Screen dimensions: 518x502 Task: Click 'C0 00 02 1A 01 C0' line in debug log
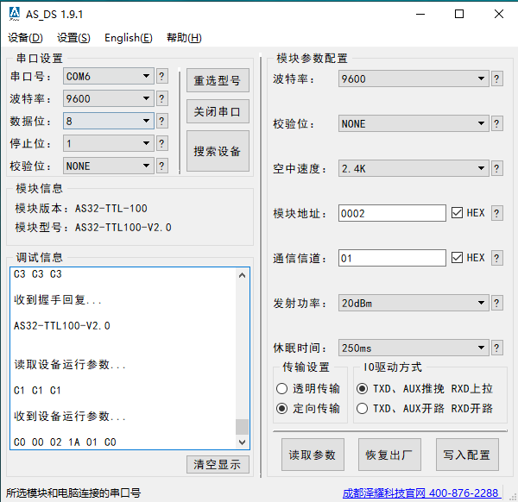[65, 442]
